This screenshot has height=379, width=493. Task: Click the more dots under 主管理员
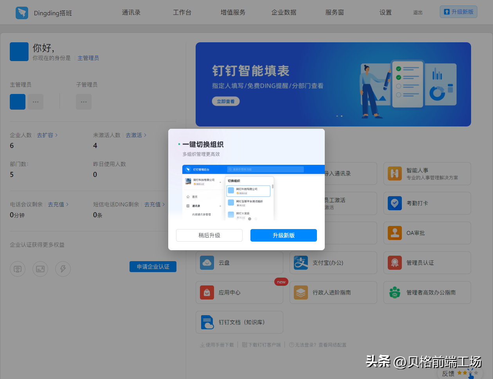click(36, 102)
